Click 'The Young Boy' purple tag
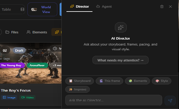 tap(12, 65)
